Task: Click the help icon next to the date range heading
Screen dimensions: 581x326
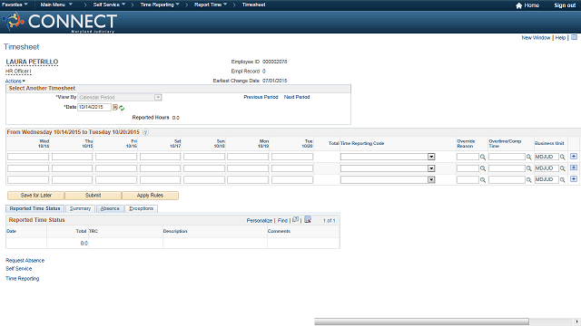Action: [145, 132]
